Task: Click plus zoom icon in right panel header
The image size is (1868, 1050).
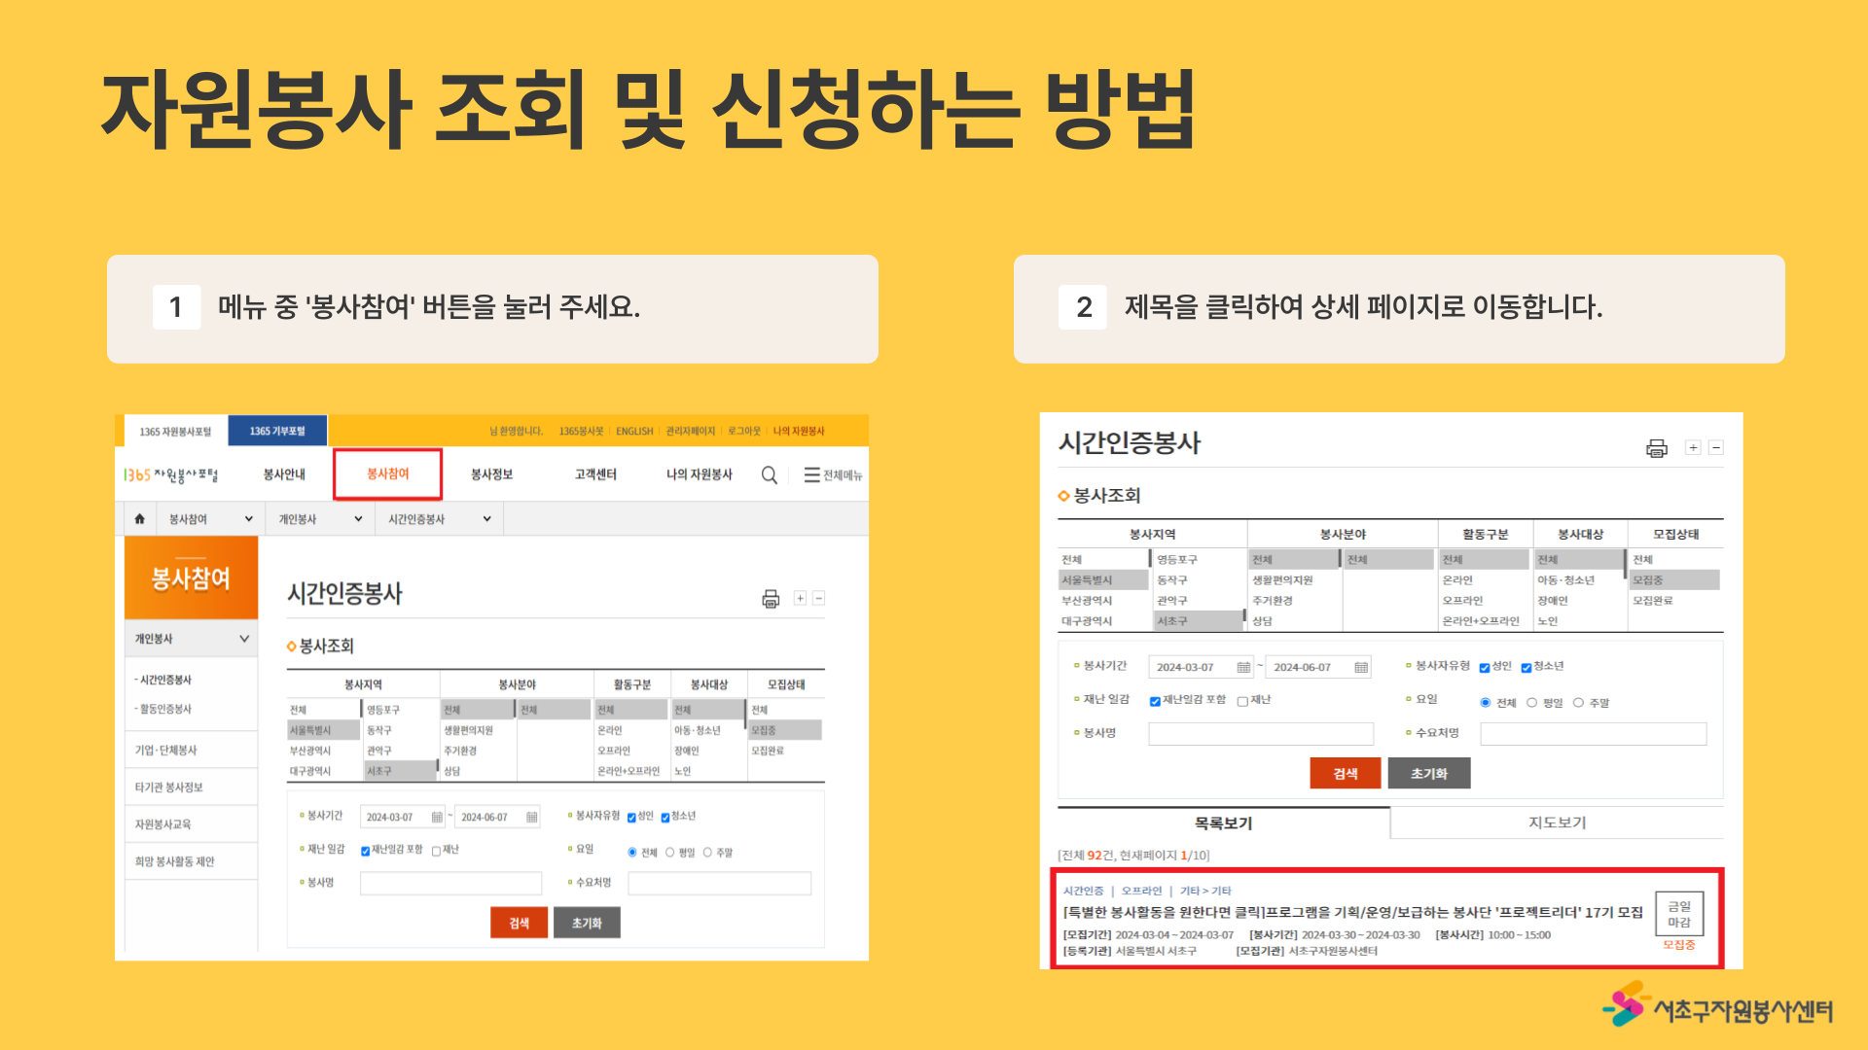Action: tap(1693, 448)
